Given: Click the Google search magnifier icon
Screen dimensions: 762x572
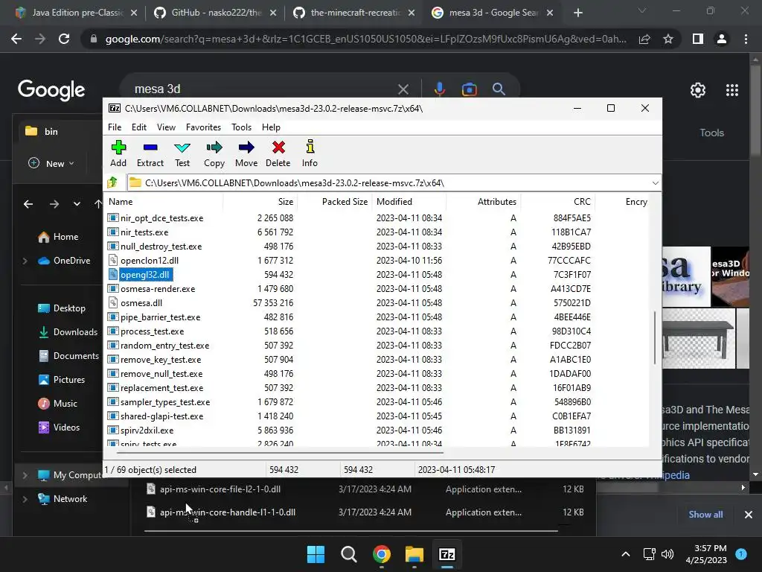Looking at the screenshot, I should tap(499, 89).
